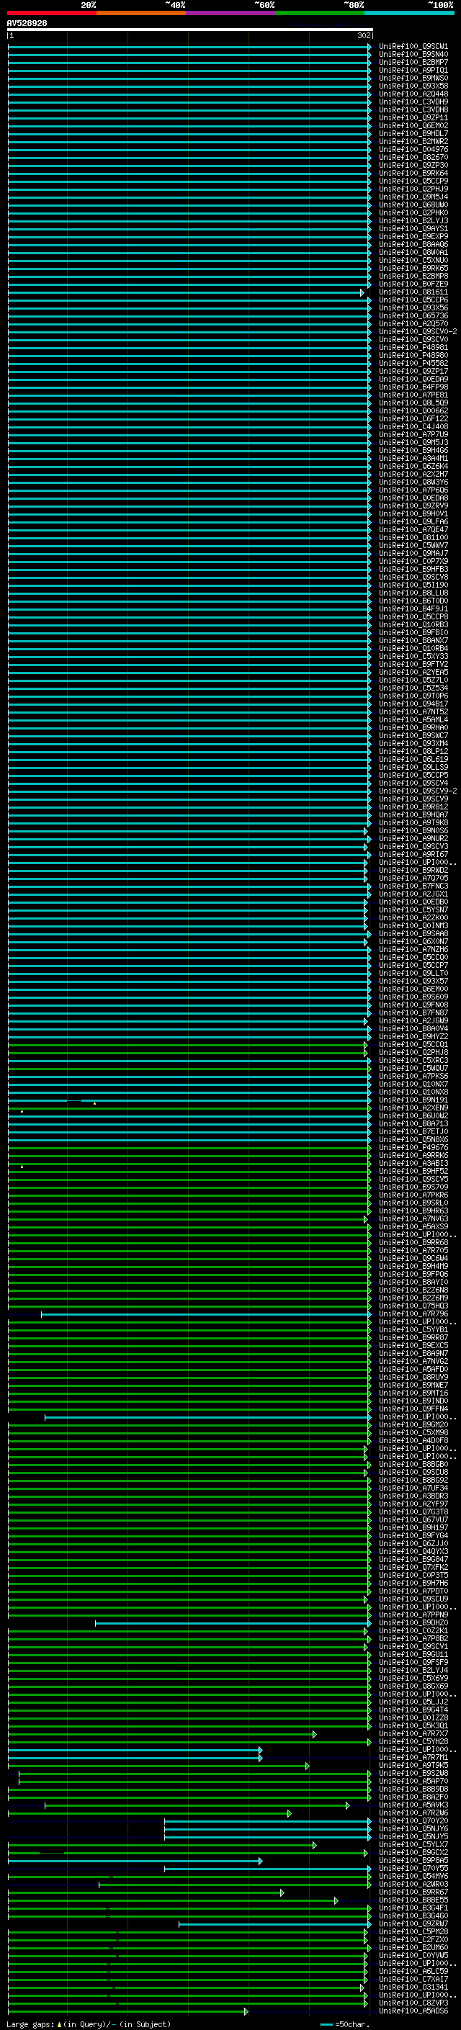Select the UniRef100_A5AVK3 label
This screenshot has height=2030, width=461.
click(x=413, y=1805)
